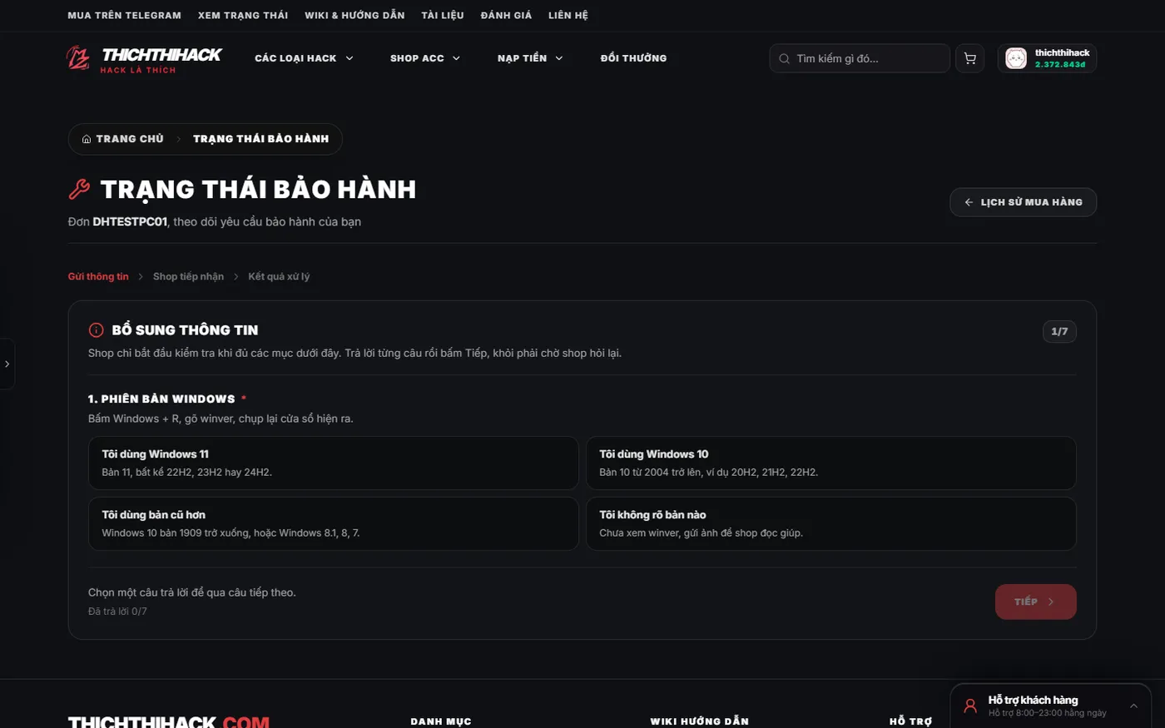This screenshot has height=728, width=1165.
Task: Click the Gửi thông tin step
Action: (98, 276)
